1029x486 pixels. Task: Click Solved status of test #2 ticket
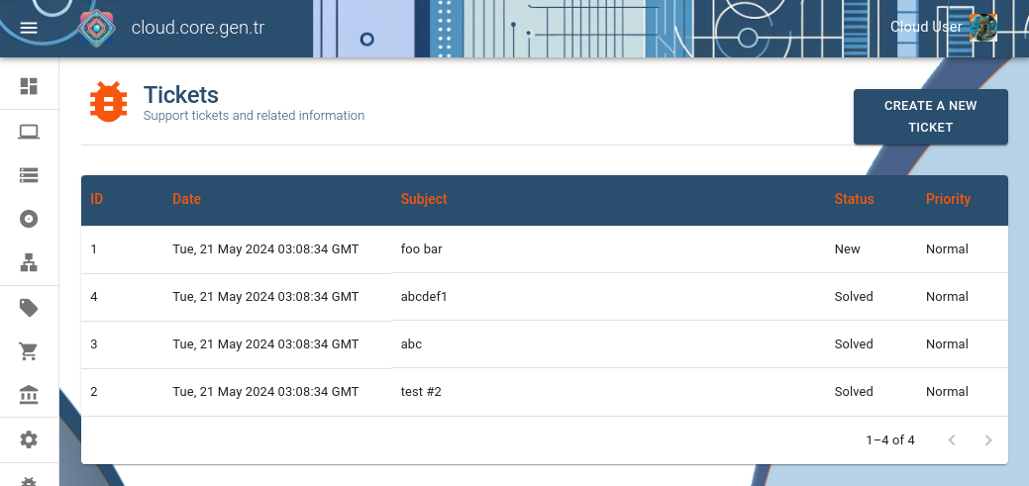[x=854, y=392]
